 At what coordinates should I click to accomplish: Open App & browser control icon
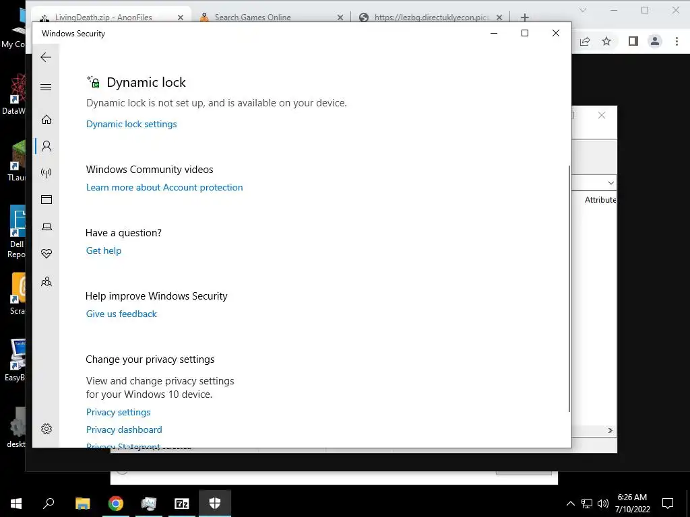point(46,199)
